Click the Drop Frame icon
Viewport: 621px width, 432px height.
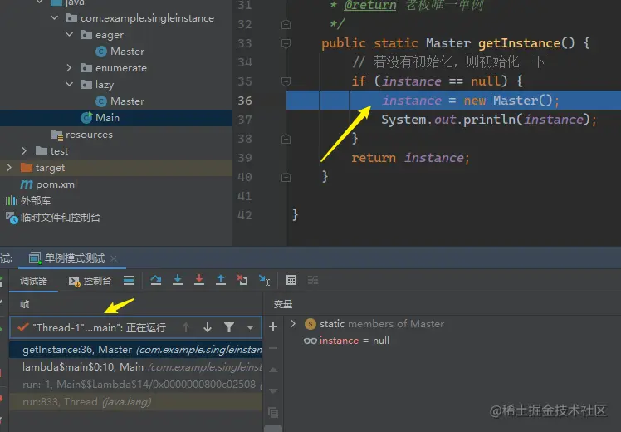coord(242,280)
